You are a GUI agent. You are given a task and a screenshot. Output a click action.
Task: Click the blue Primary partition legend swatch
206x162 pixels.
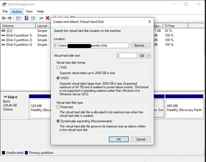pos(26,153)
